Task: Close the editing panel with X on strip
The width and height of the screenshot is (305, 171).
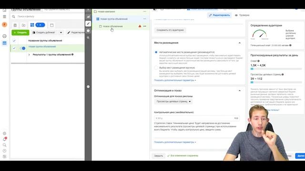Action: point(88,9)
